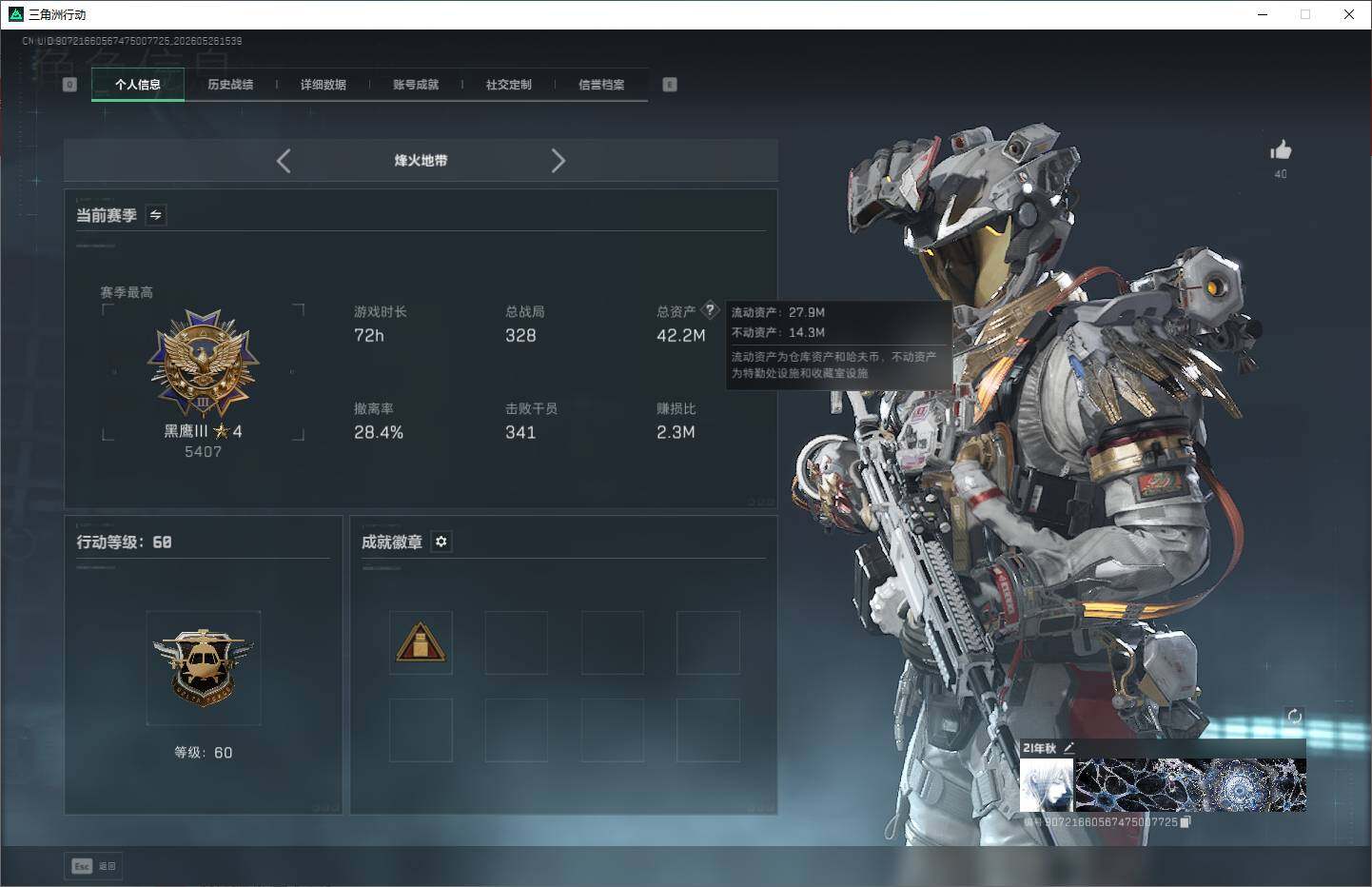Click the 流动资产: 27.9M tooltip line

(778, 312)
